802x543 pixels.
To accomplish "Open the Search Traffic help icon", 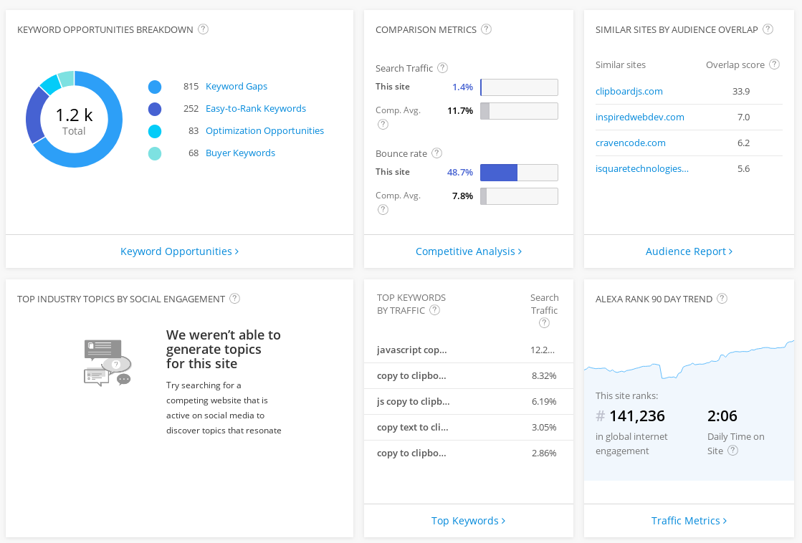I will tap(443, 68).
